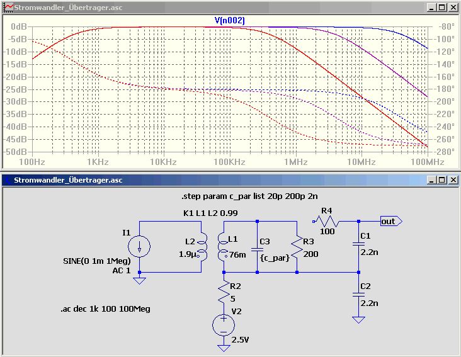Click the 100 value of R4
The width and height of the screenshot is (461, 357).
coord(327,232)
